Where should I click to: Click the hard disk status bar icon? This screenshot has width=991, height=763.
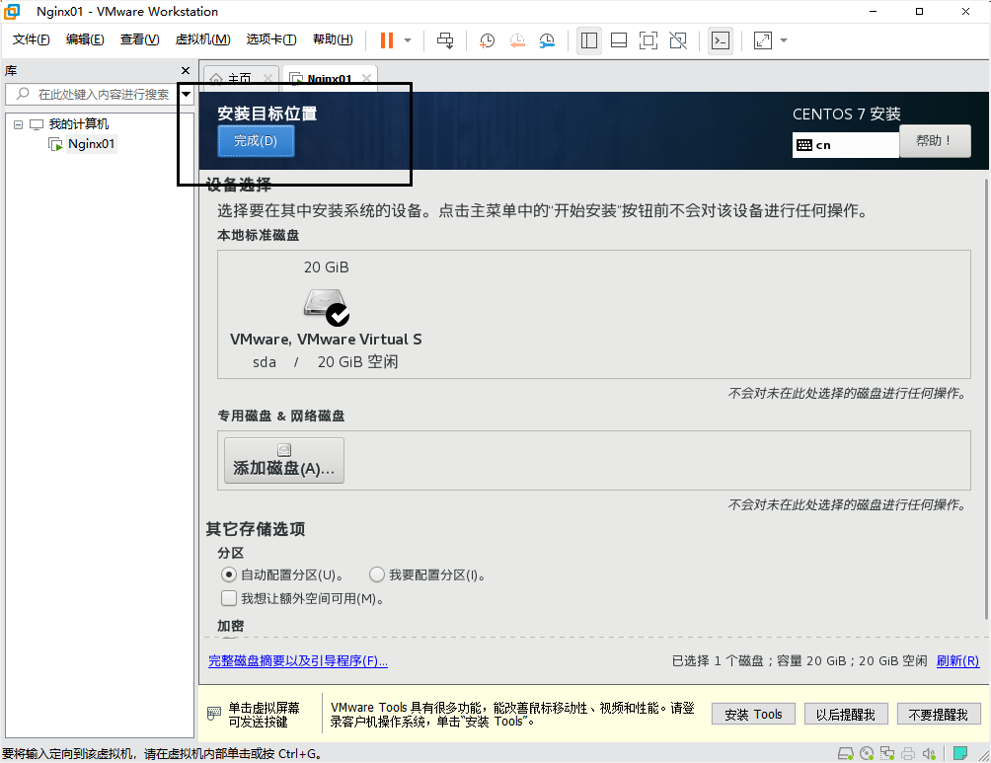coord(846,753)
